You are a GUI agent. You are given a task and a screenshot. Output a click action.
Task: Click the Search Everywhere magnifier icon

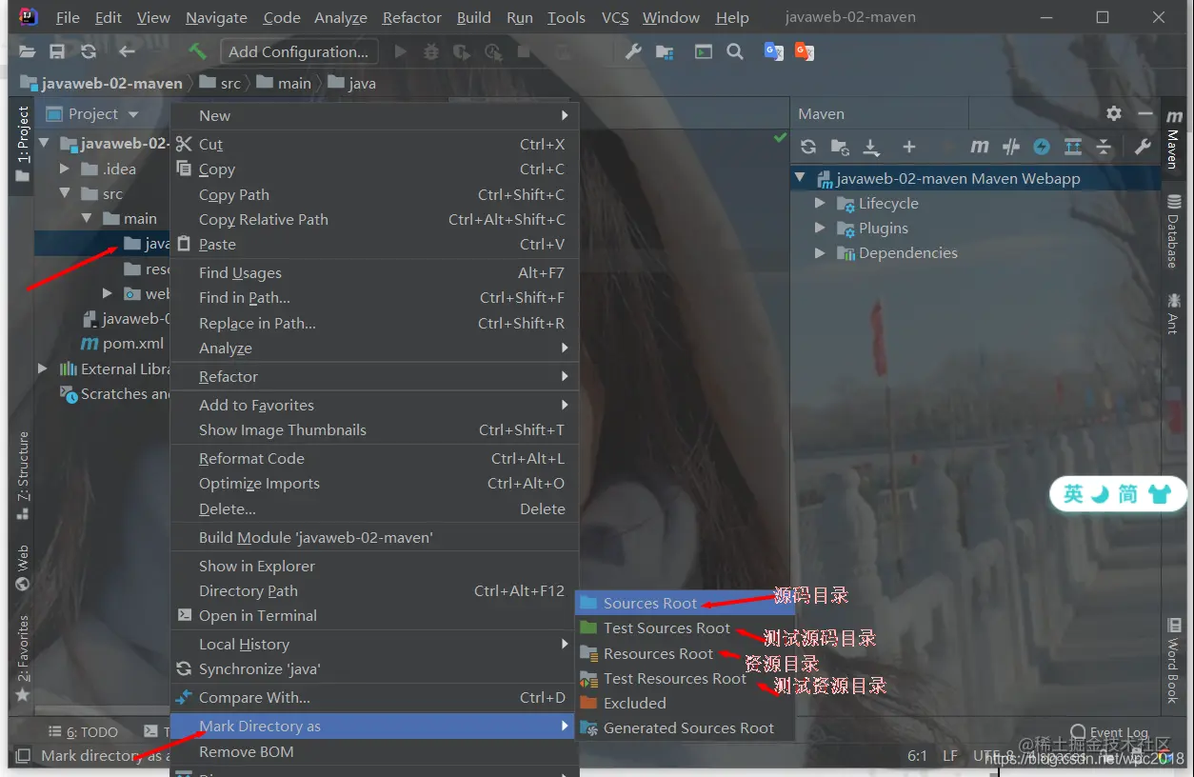735,52
